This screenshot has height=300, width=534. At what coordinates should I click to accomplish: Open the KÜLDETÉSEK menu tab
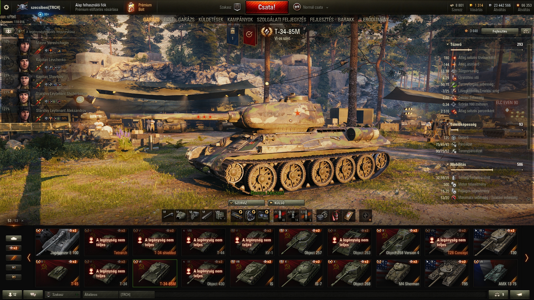tap(211, 20)
